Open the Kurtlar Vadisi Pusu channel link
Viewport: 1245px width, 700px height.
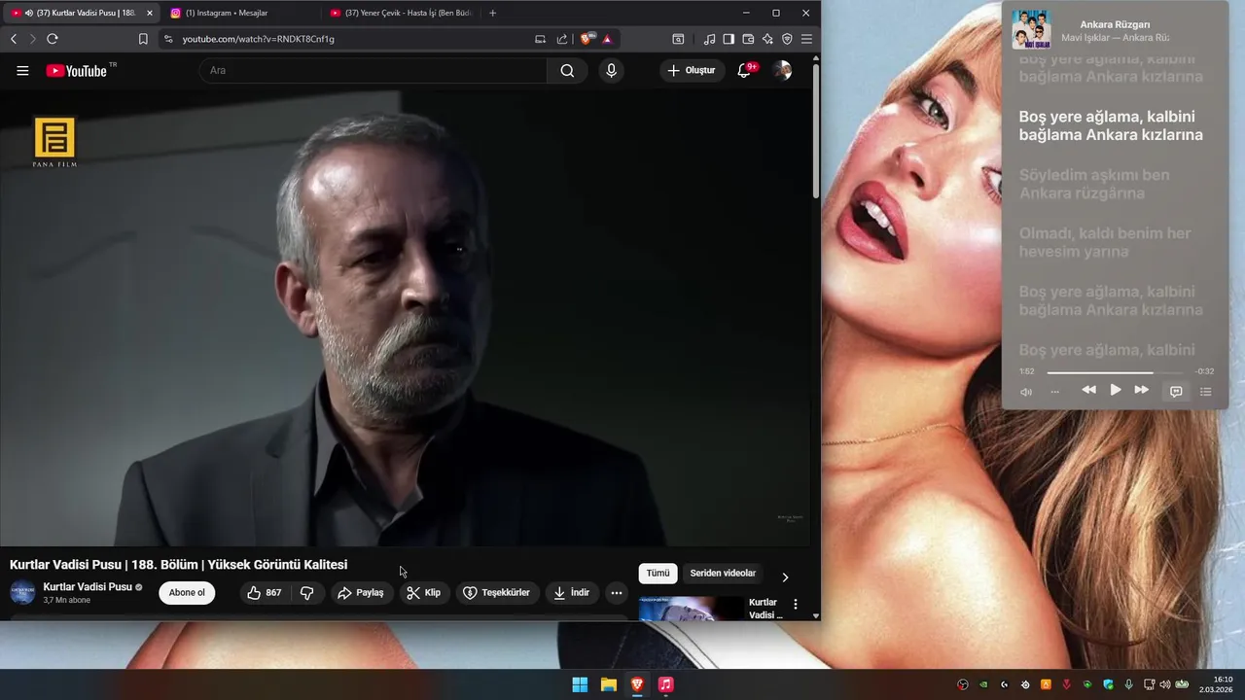(88, 587)
